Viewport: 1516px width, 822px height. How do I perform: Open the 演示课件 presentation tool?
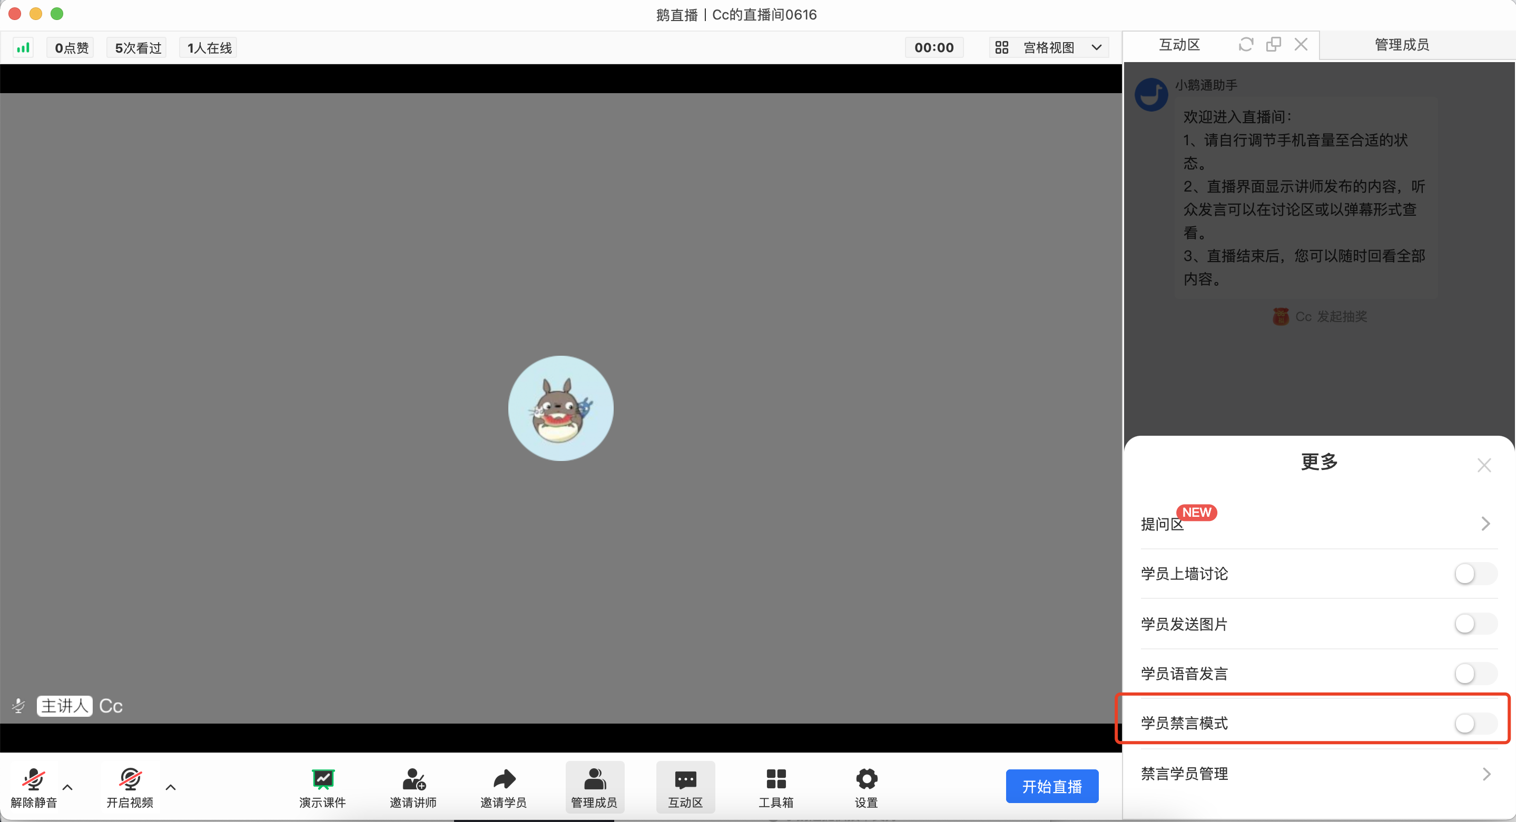click(322, 779)
